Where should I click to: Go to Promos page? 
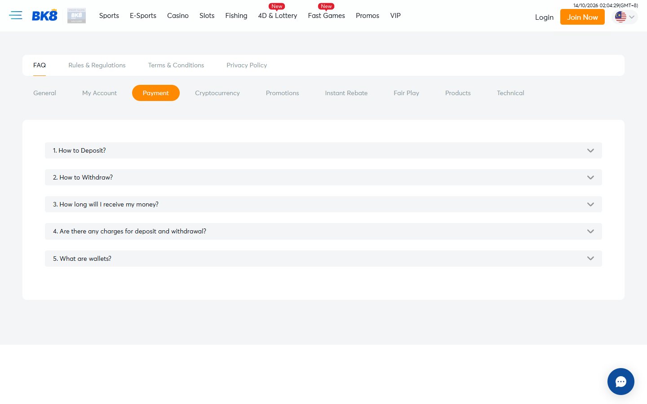click(x=368, y=16)
